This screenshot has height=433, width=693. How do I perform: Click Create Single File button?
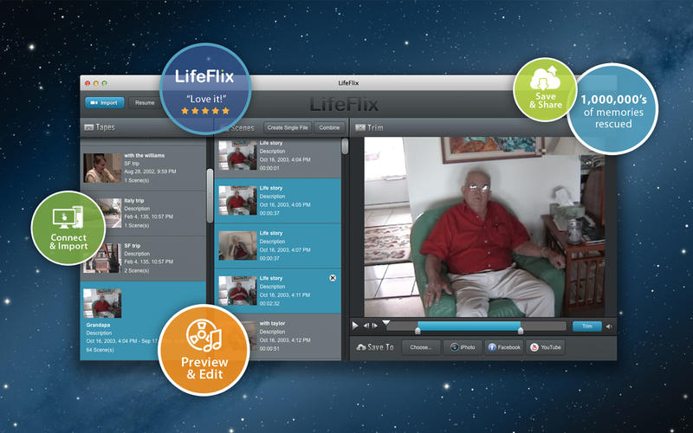[x=288, y=127]
